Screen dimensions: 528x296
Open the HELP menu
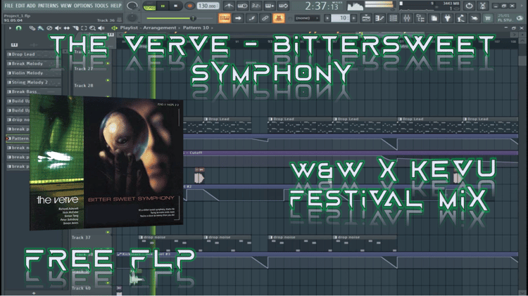(116, 6)
